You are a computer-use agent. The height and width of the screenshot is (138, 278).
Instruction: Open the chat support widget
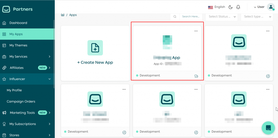click(268, 128)
